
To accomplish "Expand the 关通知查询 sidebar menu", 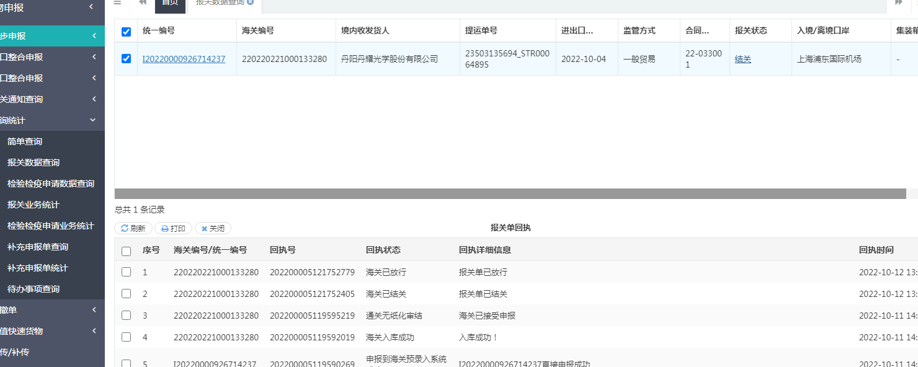I will tap(52, 99).
